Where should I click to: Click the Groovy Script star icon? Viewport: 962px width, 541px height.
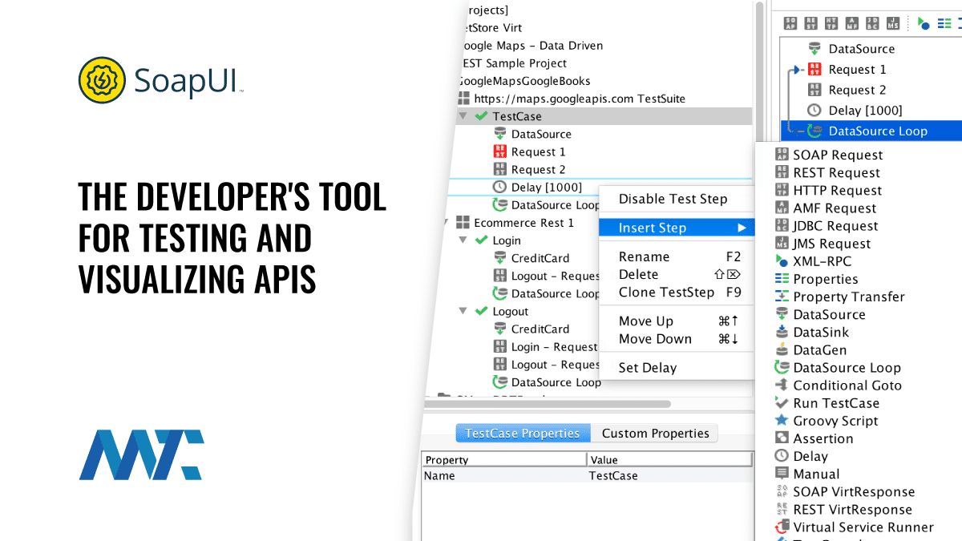coord(782,421)
